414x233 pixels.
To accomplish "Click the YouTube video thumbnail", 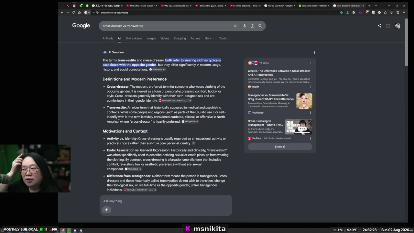I will (x=299, y=127).
